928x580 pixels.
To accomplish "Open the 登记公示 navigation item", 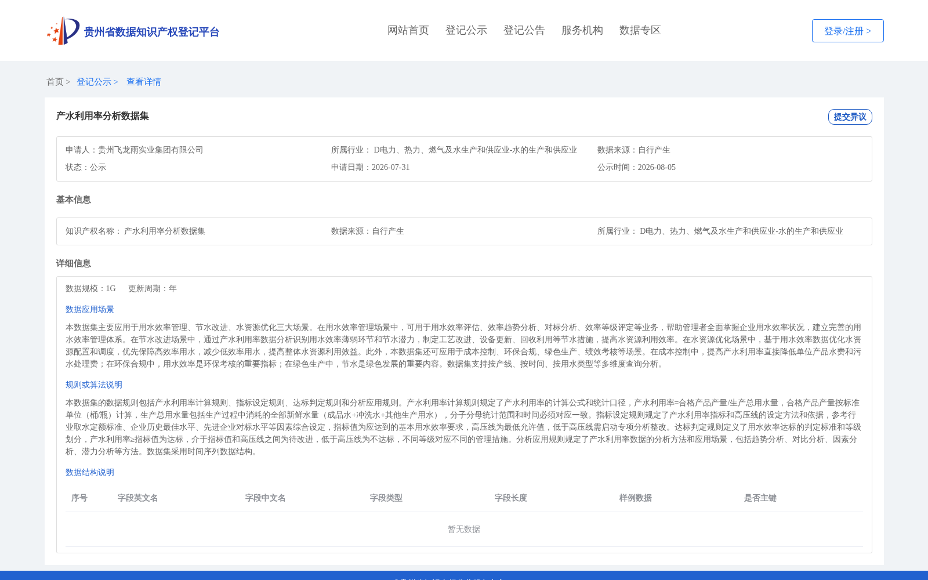I will (466, 30).
